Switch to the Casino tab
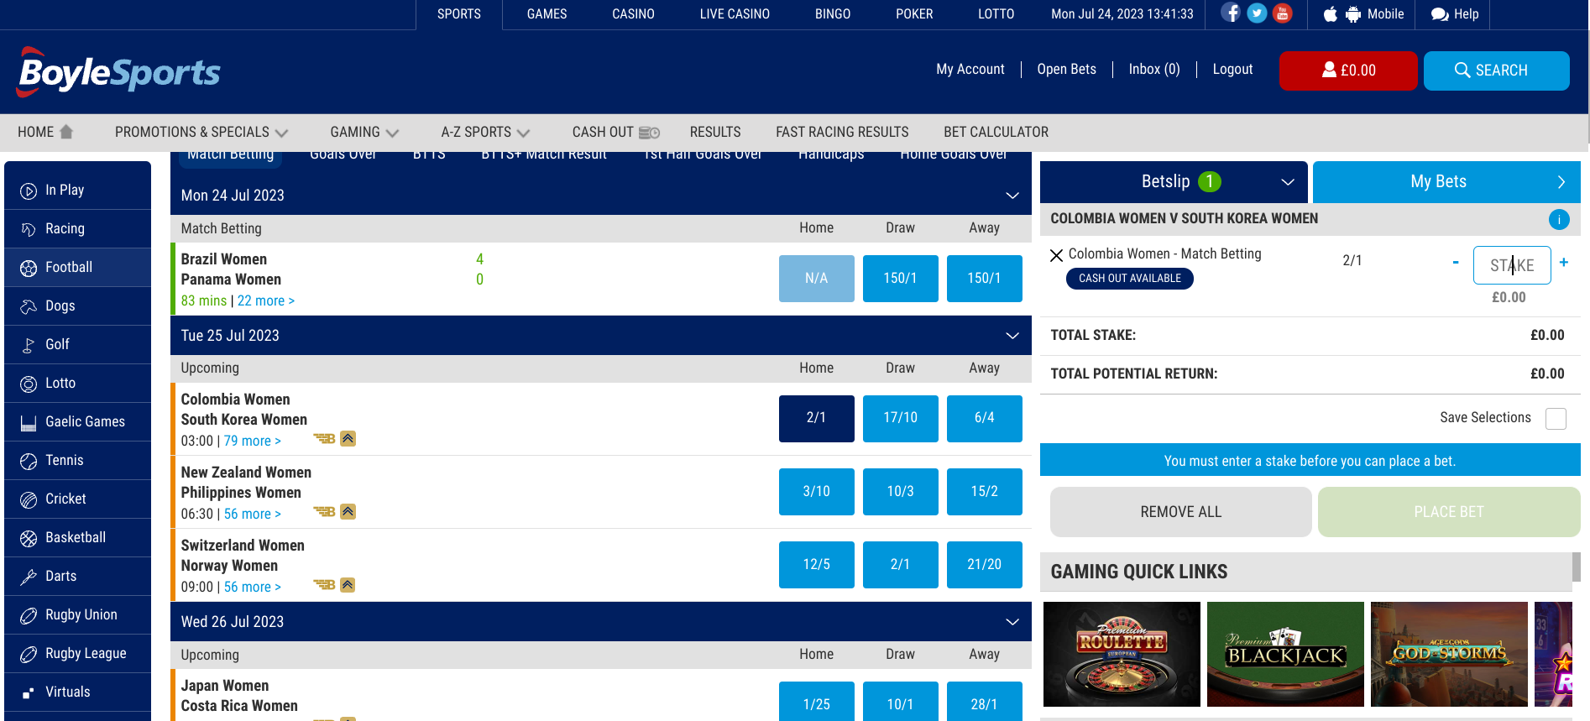This screenshot has height=721, width=1590. click(633, 14)
